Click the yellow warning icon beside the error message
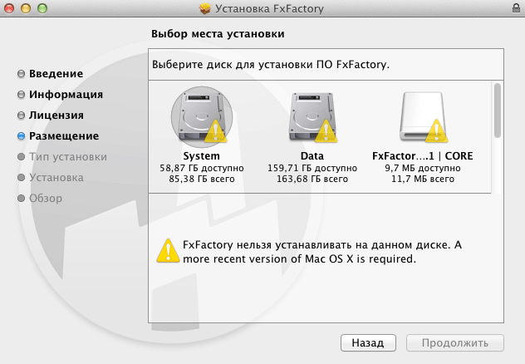 [x=168, y=251]
